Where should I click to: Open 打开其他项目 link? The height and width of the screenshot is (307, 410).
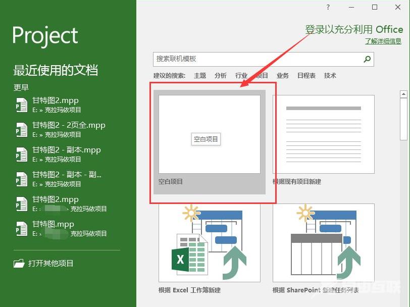[x=50, y=264]
